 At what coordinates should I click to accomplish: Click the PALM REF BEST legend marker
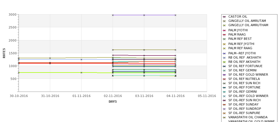[224, 39]
